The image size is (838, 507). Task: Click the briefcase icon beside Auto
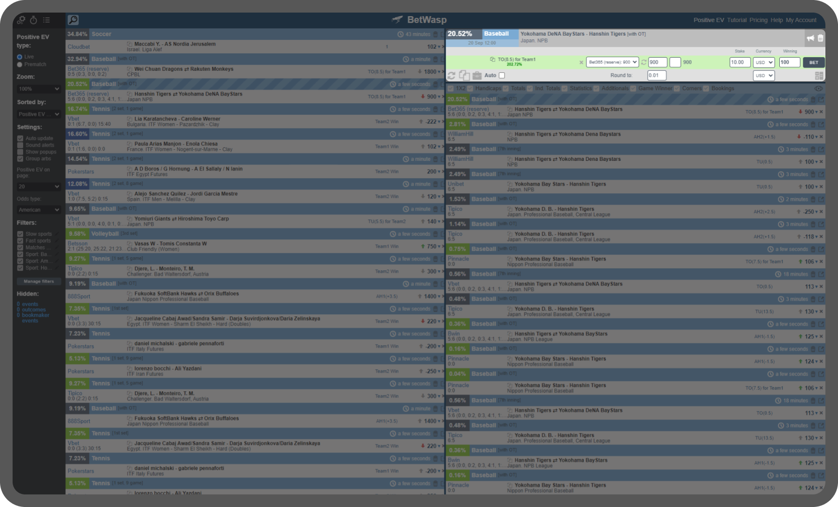477,75
